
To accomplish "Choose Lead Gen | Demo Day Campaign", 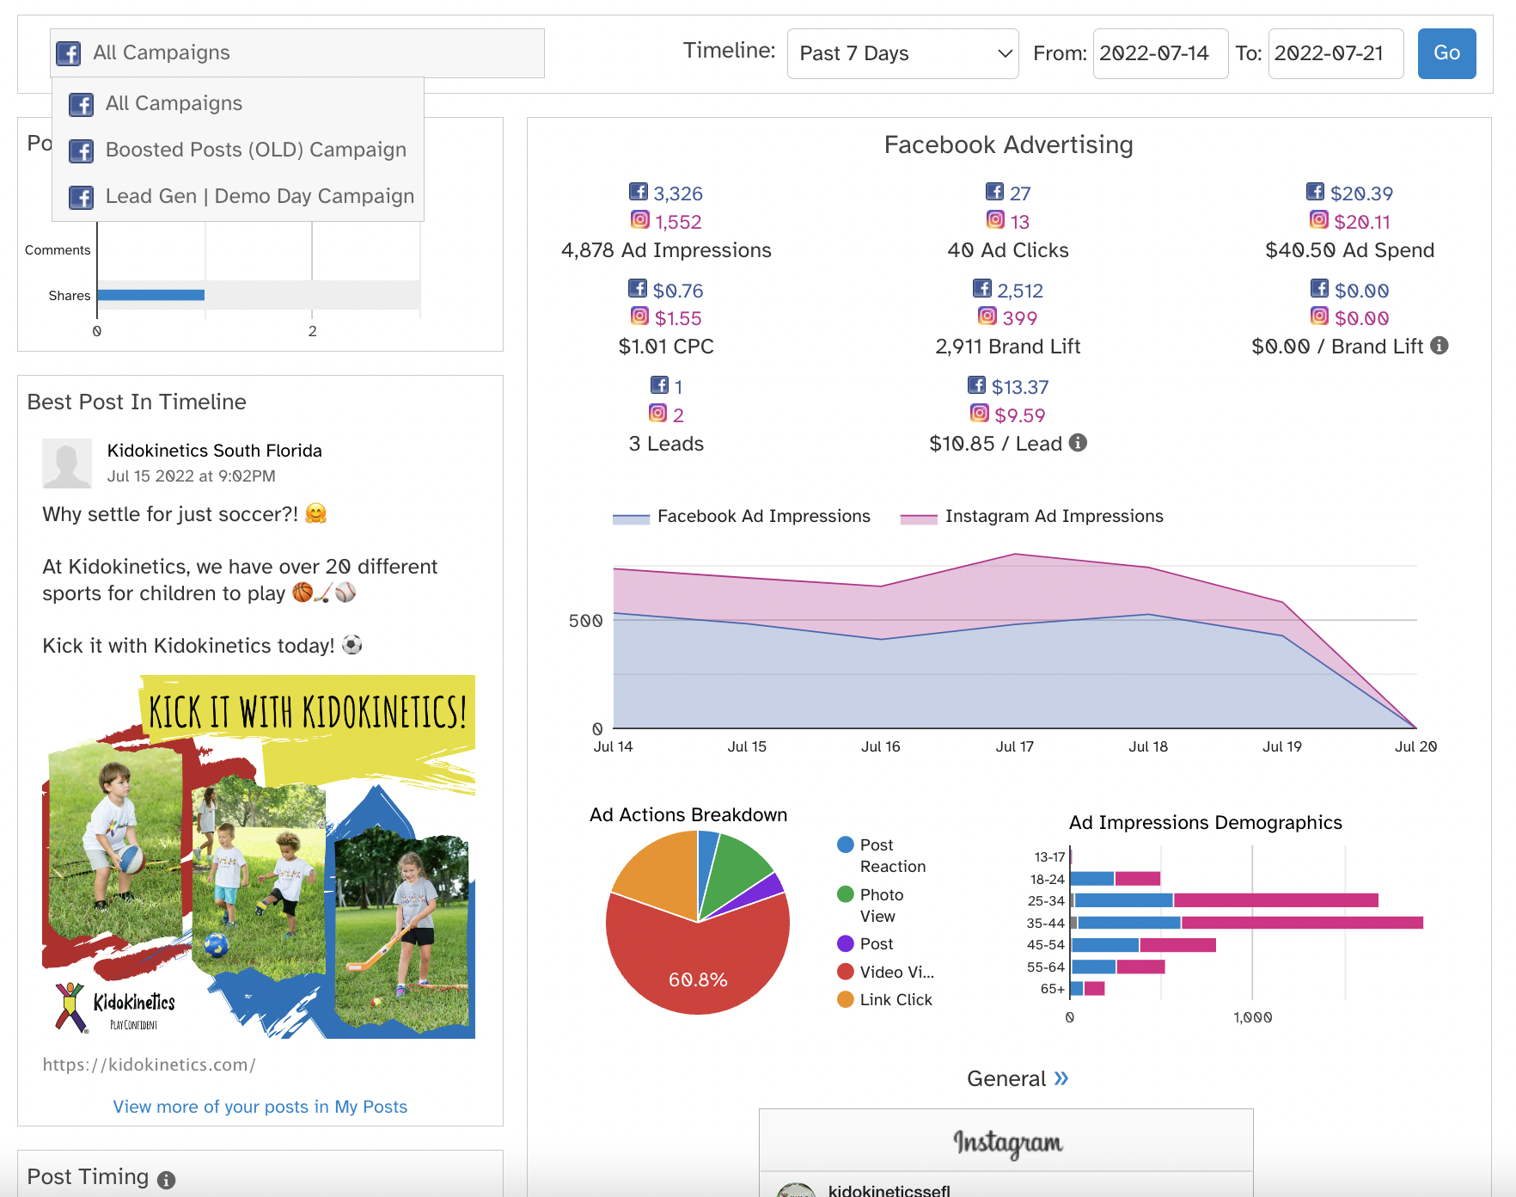I will [238, 196].
